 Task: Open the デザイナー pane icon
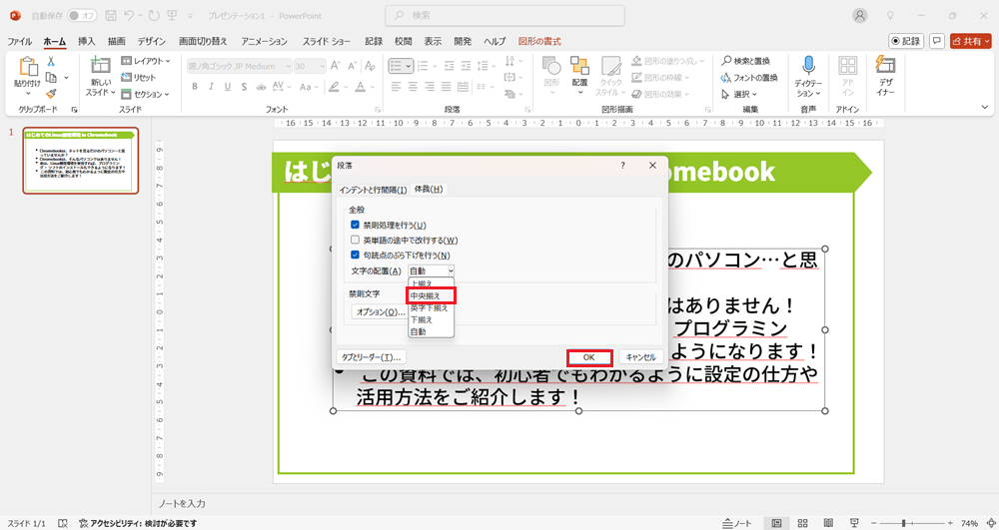(885, 66)
